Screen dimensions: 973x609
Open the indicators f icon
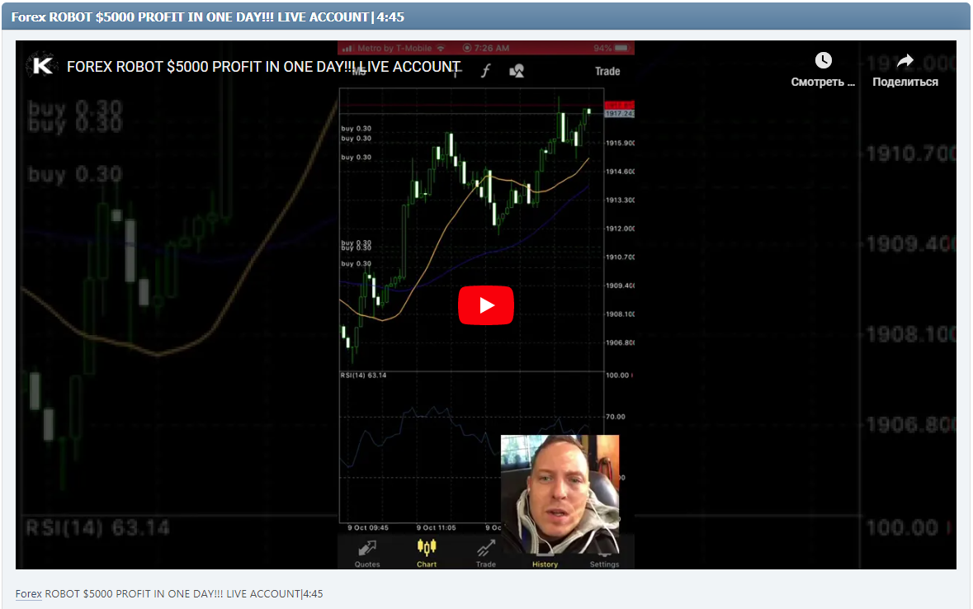[485, 71]
